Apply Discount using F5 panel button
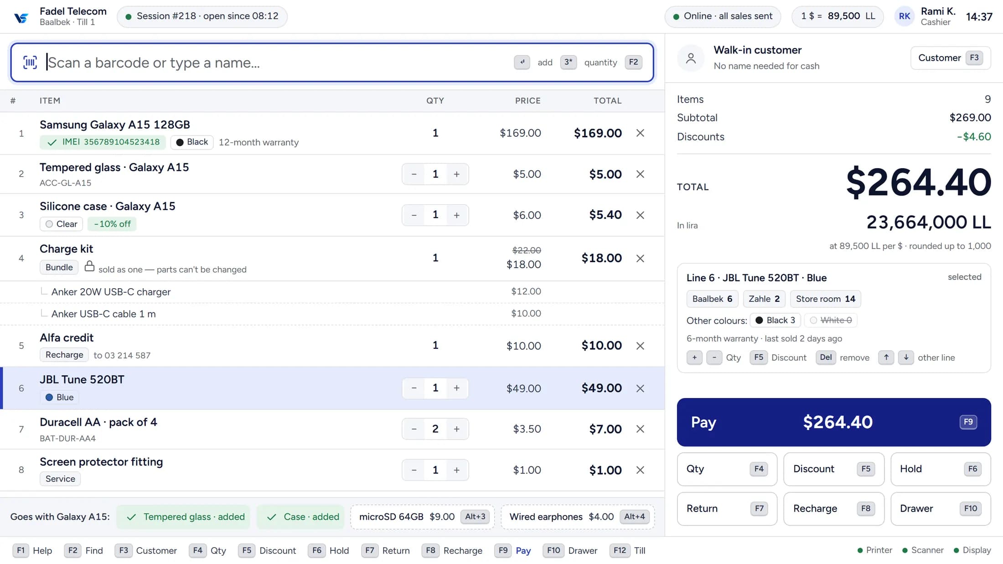This screenshot has width=1003, height=564. (x=834, y=469)
